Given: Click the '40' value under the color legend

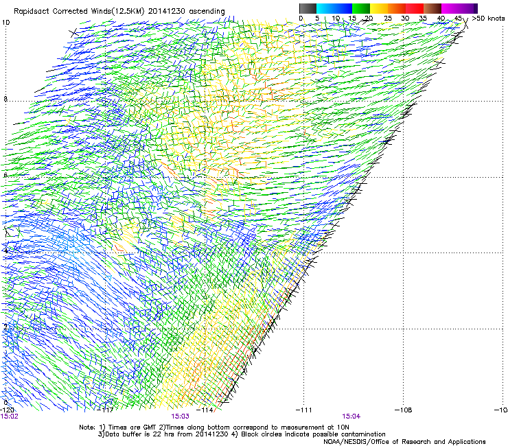Looking at the screenshot, I should 441,19.
